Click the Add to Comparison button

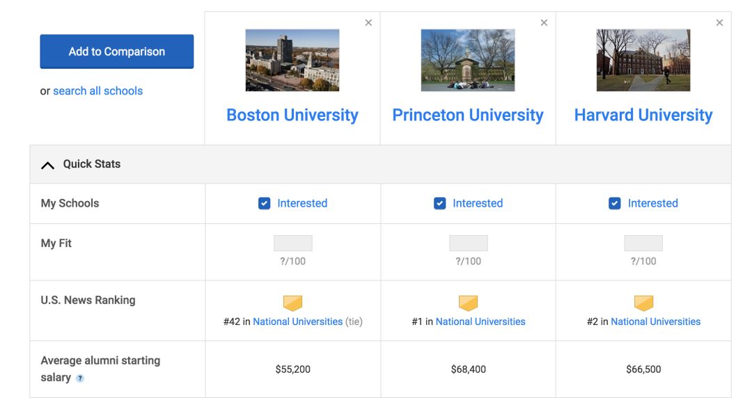(116, 51)
